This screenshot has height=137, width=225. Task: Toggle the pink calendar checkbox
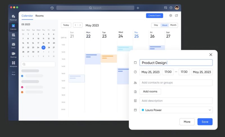(22, 87)
